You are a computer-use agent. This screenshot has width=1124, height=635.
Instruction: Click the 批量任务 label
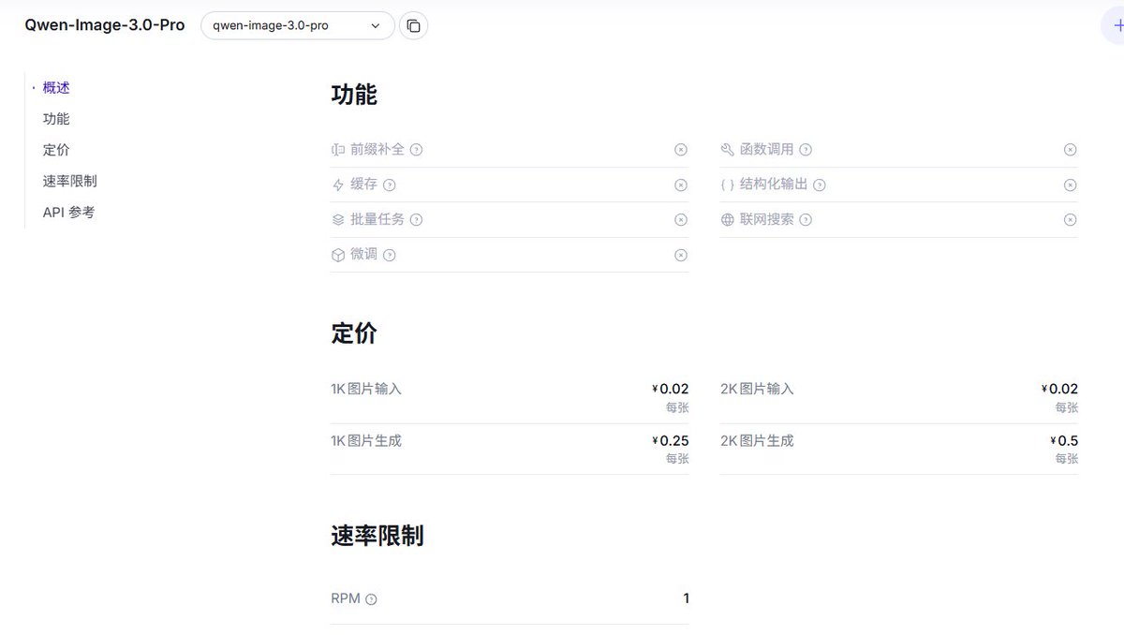tap(377, 220)
